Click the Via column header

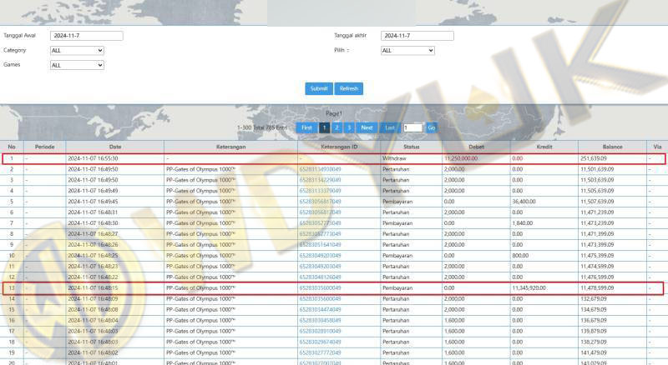pos(657,147)
